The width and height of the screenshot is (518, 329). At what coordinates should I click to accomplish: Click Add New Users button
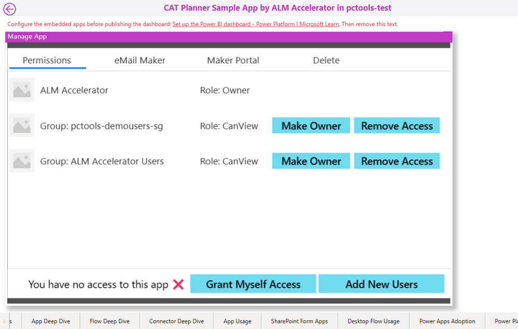[381, 284]
